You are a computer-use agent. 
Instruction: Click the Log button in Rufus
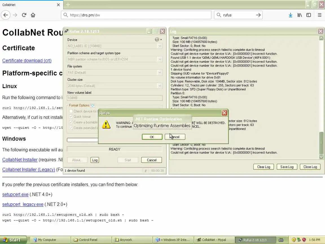point(95,160)
